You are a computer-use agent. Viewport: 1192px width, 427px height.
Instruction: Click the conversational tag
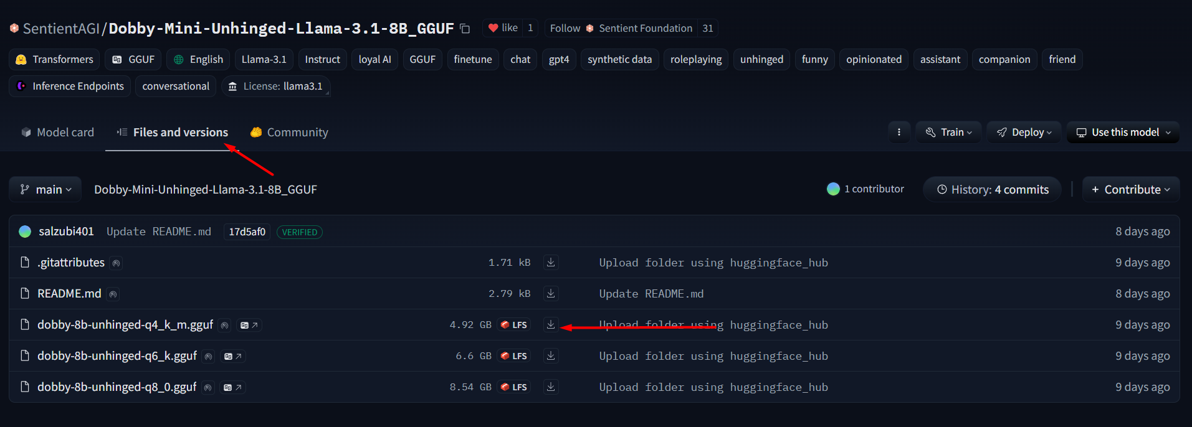(x=176, y=86)
